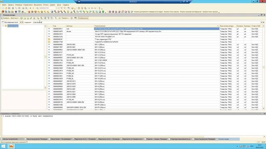
Task: Click the Add group folder icon
Action: point(25,18)
